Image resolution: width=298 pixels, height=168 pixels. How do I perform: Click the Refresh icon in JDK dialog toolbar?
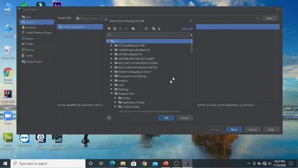[x=146, y=28]
